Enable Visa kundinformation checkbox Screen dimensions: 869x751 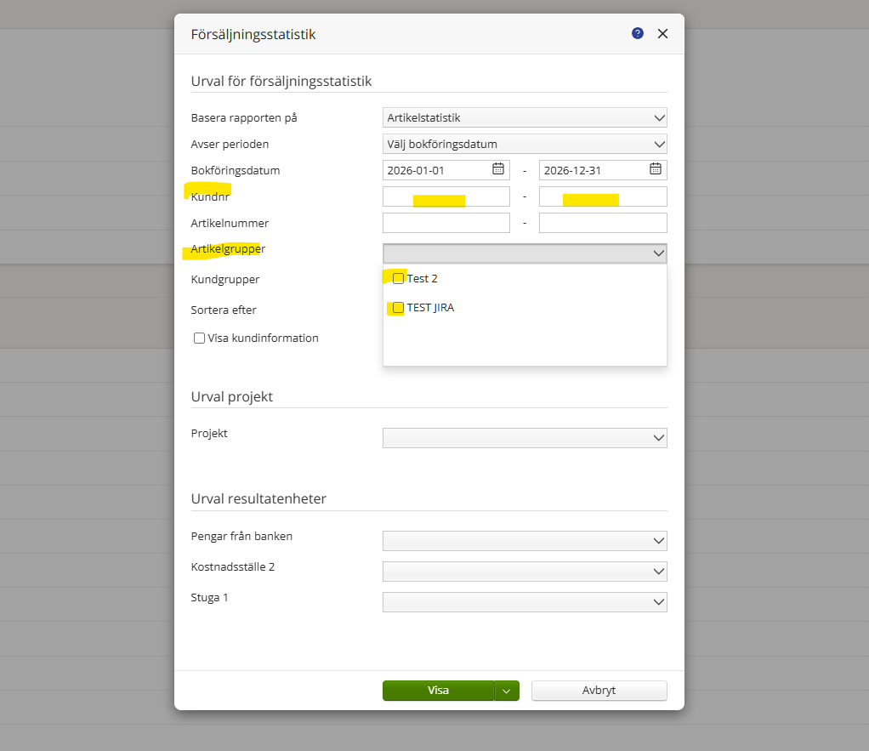click(x=200, y=339)
